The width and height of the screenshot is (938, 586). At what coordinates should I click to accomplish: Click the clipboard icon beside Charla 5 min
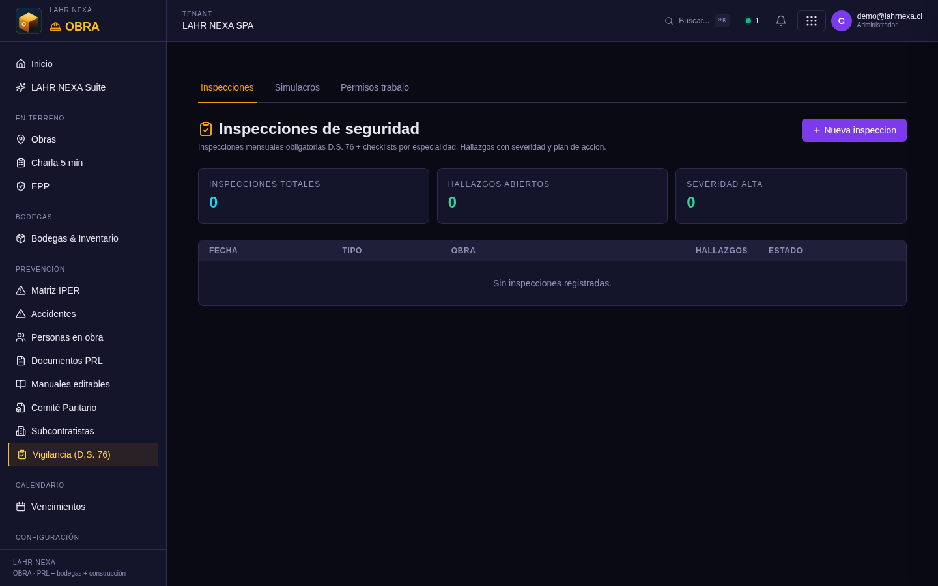coord(21,163)
